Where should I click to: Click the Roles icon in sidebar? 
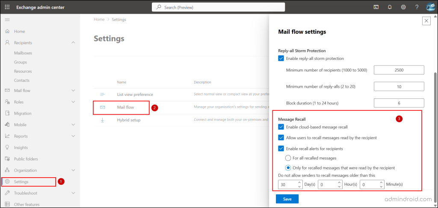(8, 102)
